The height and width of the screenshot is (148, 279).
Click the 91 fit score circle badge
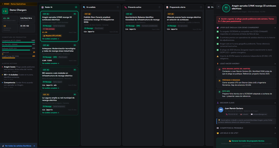[x=226, y=8]
